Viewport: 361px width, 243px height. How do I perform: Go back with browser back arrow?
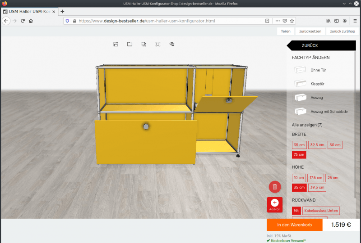pos(6,21)
